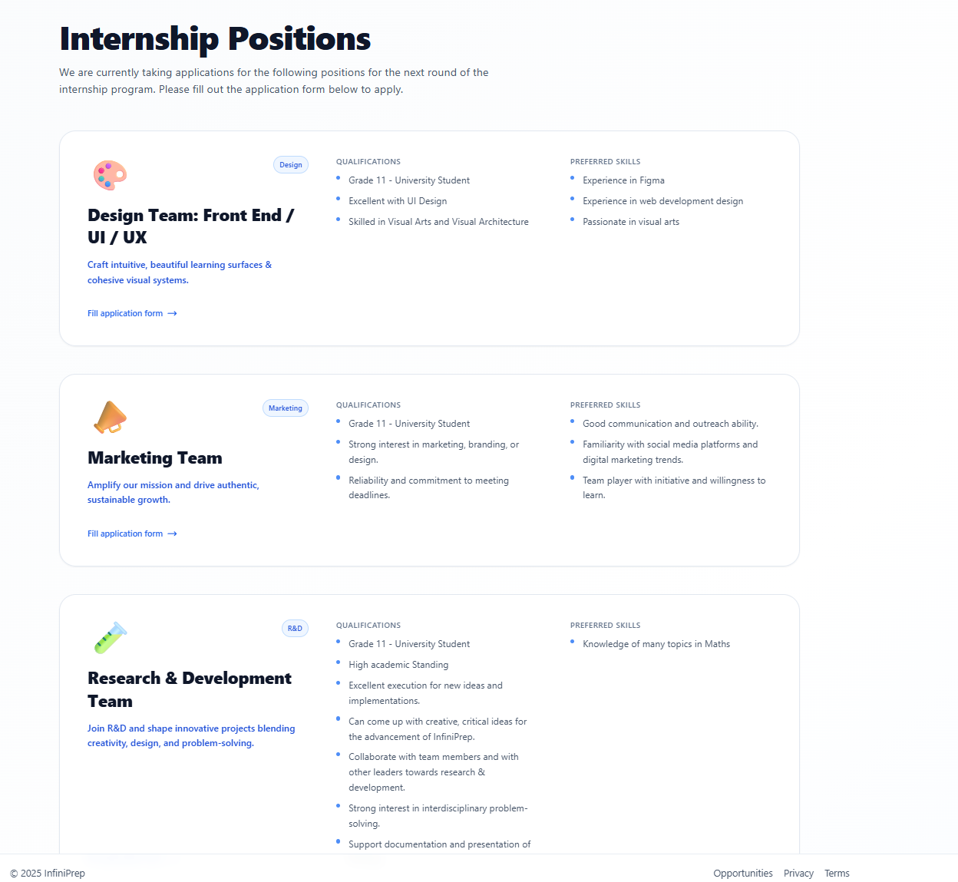Click the Experience in Figma skill item

pos(623,180)
